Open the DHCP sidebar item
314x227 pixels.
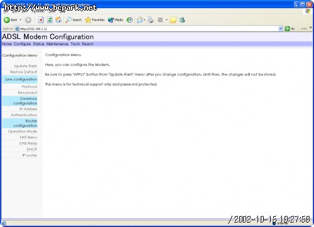point(32,149)
